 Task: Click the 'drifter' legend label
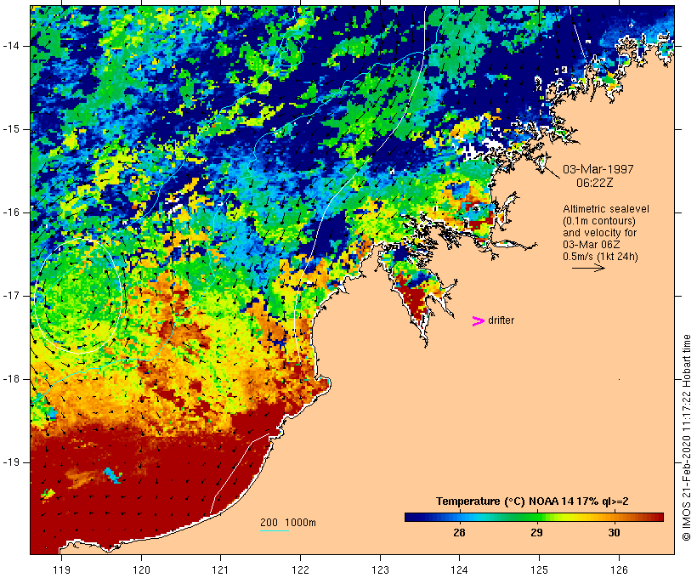coord(501,320)
